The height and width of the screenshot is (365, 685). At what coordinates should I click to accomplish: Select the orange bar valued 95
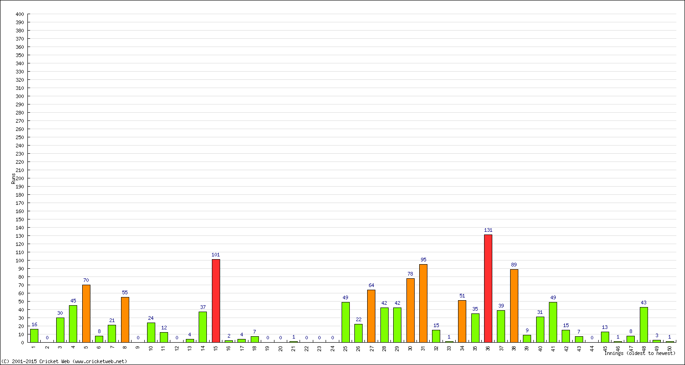(x=423, y=303)
